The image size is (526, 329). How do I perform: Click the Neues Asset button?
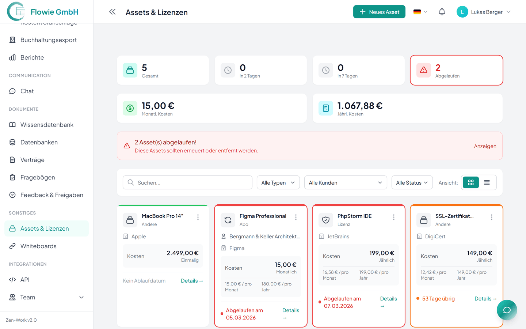point(379,12)
